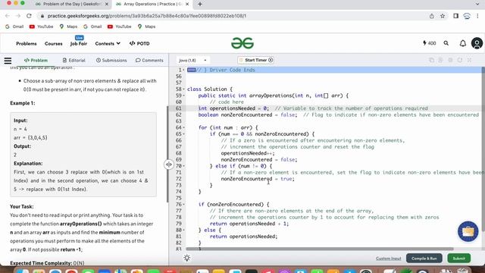Copy code using editor copy icon
The image size is (485, 273).
[431, 60]
